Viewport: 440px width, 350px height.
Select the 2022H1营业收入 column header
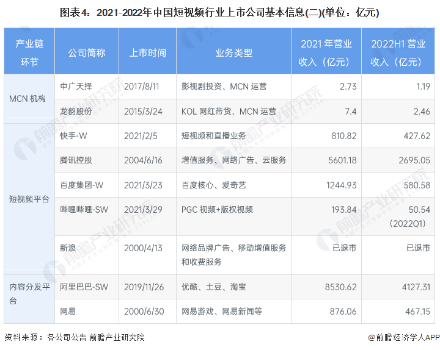tap(398, 52)
